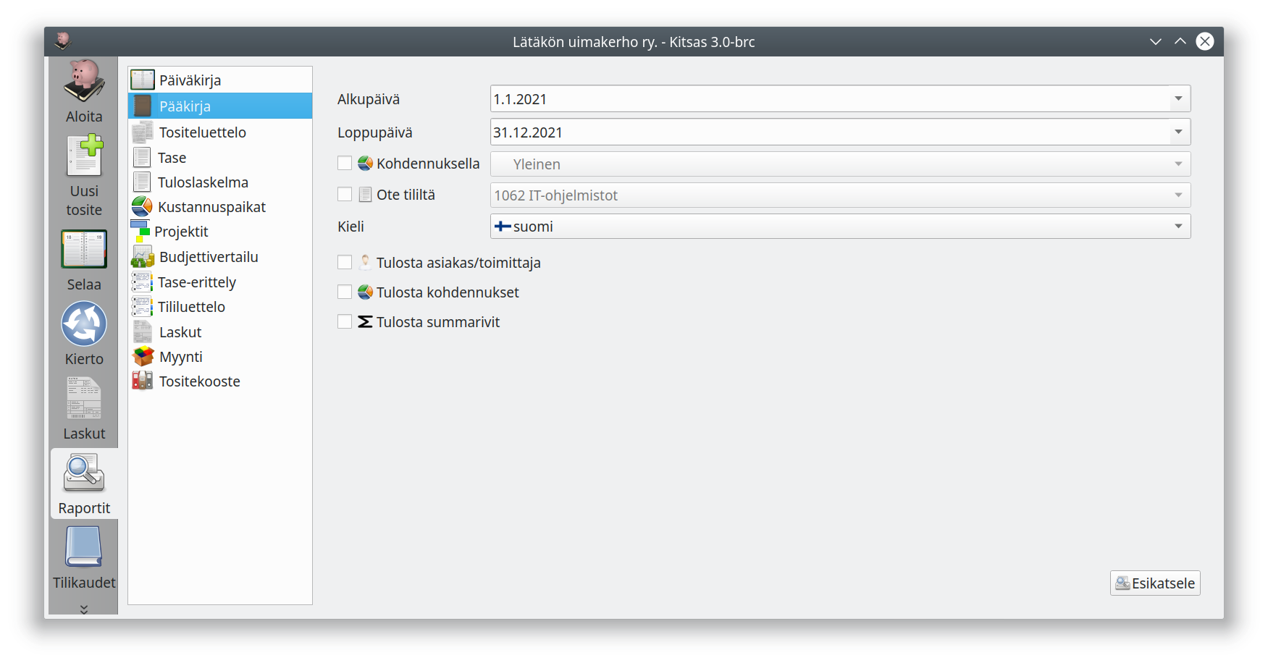The height and width of the screenshot is (663, 1268).
Task: Select the Tase-erittely report icon
Action: pos(142,282)
